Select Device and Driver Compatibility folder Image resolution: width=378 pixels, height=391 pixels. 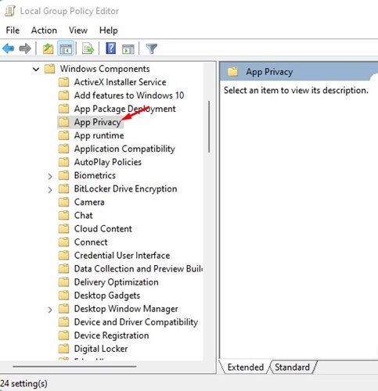coord(136,322)
